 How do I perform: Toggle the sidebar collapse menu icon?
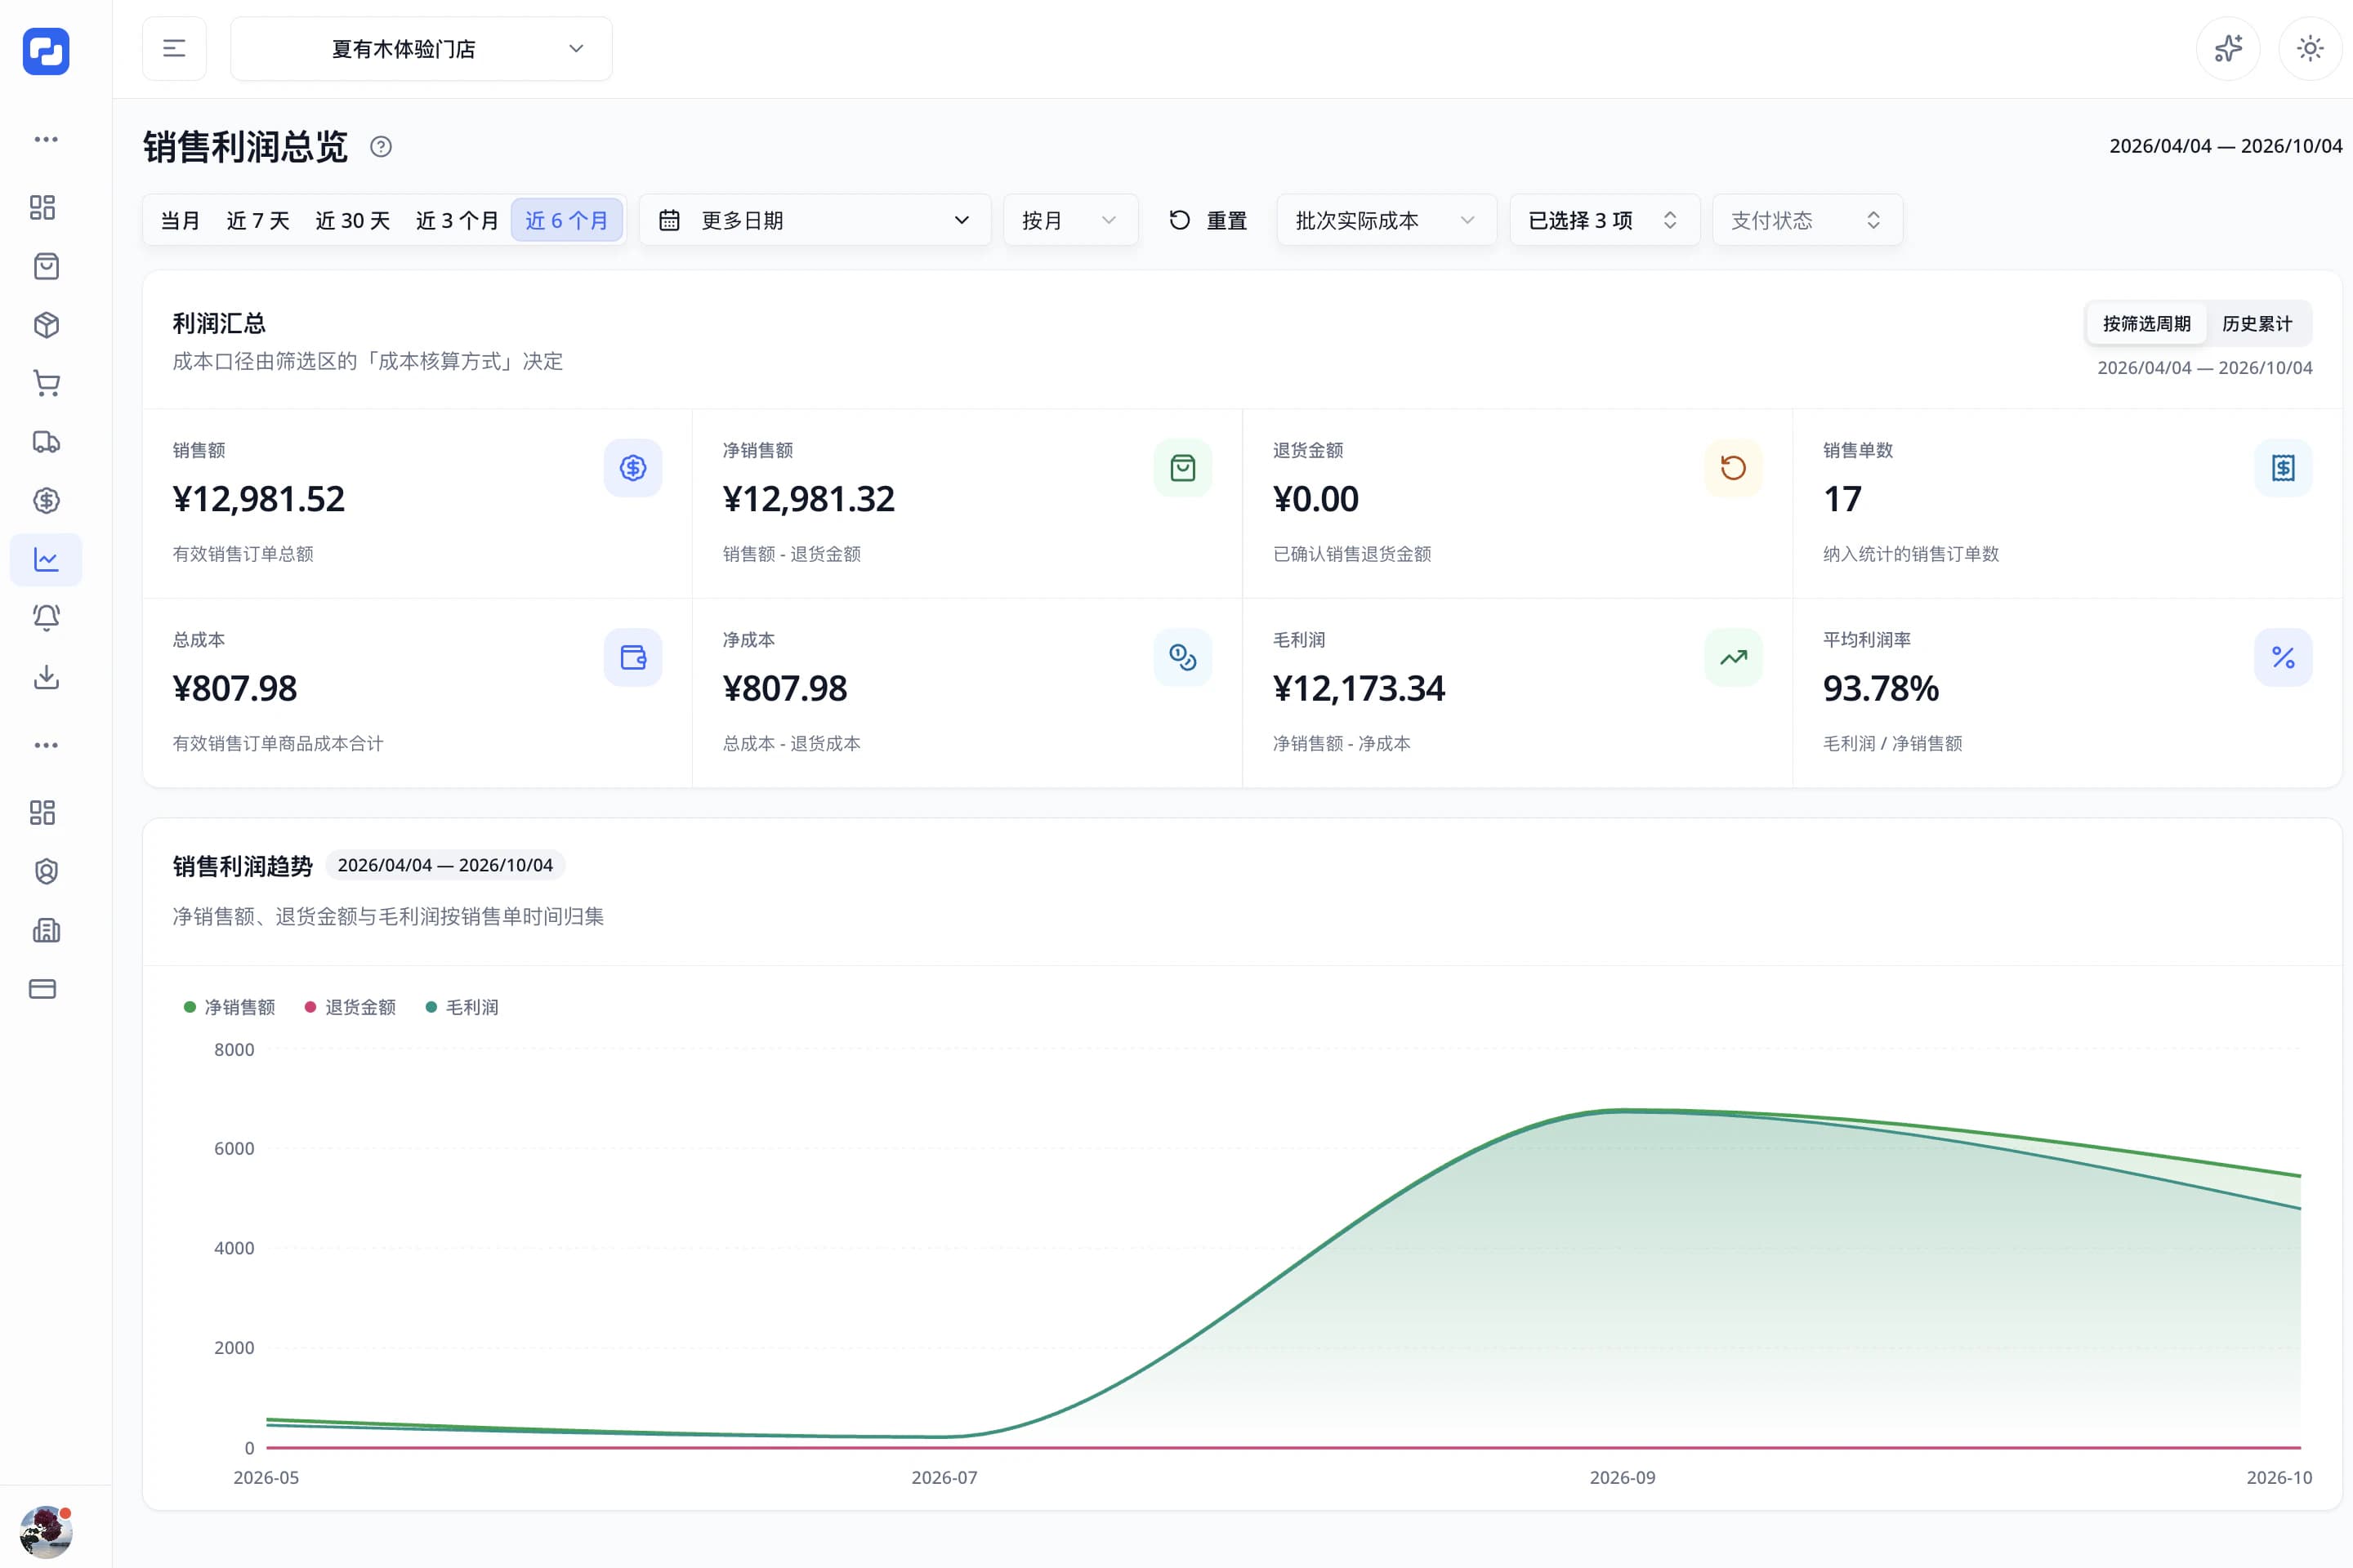pos(174,49)
